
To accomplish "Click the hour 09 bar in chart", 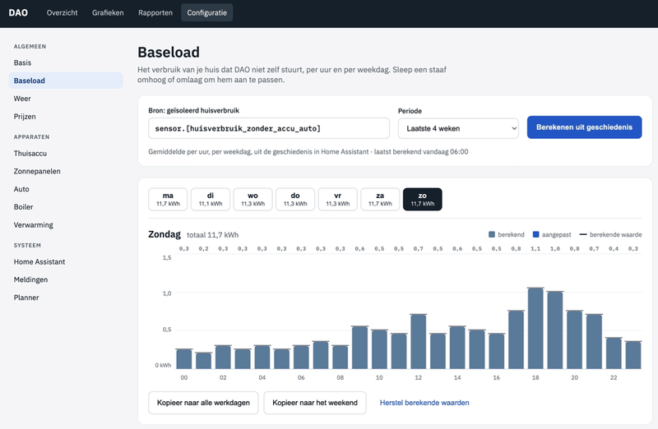I will click(x=359, y=348).
